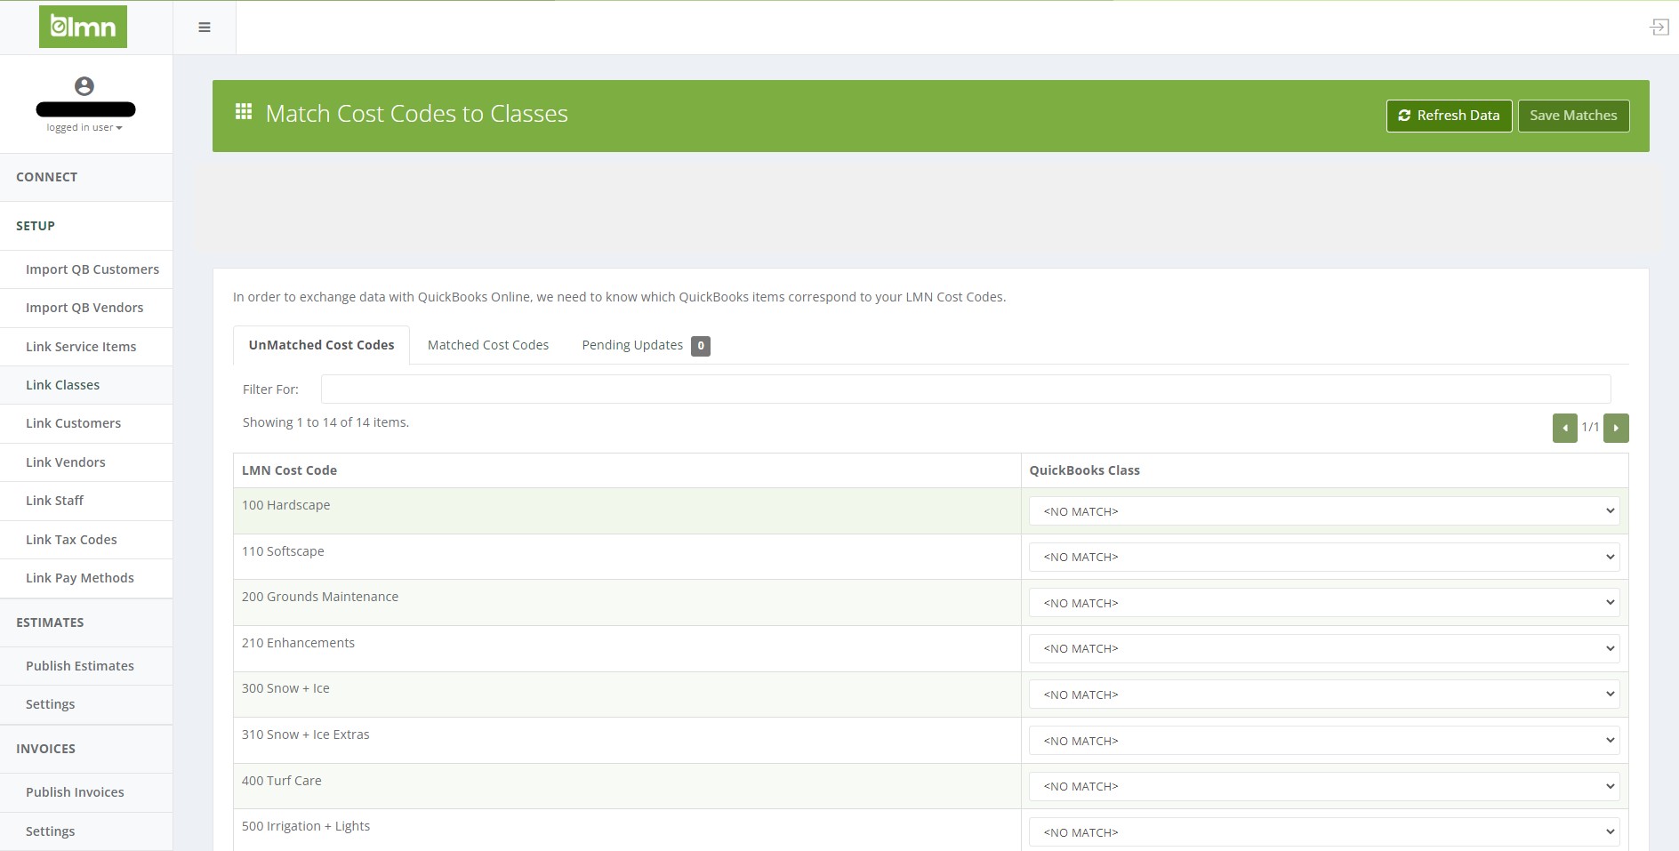The height and width of the screenshot is (851, 1679).
Task: Click the Refresh Data button
Action: pyautogui.click(x=1449, y=116)
